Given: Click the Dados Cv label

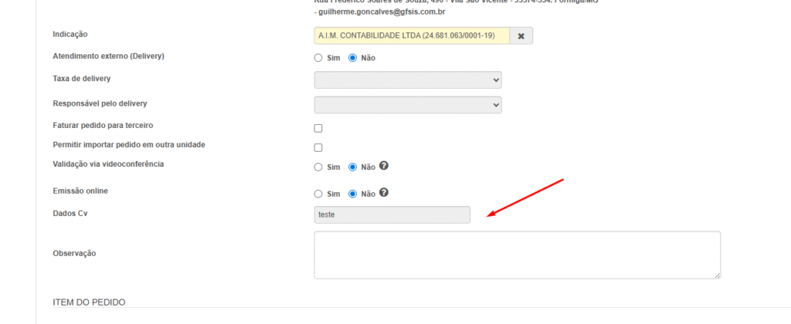Looking at the screenshot, I should click(70, 214).
